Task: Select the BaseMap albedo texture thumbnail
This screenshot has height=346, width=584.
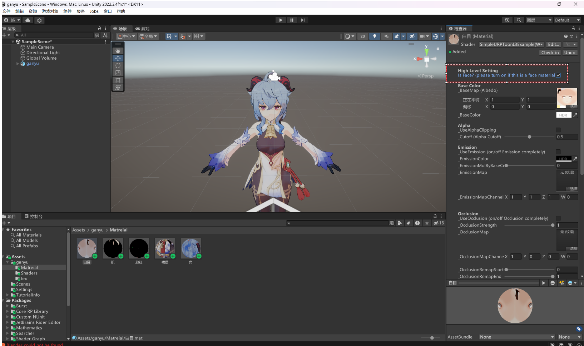Action: point(567,98)
